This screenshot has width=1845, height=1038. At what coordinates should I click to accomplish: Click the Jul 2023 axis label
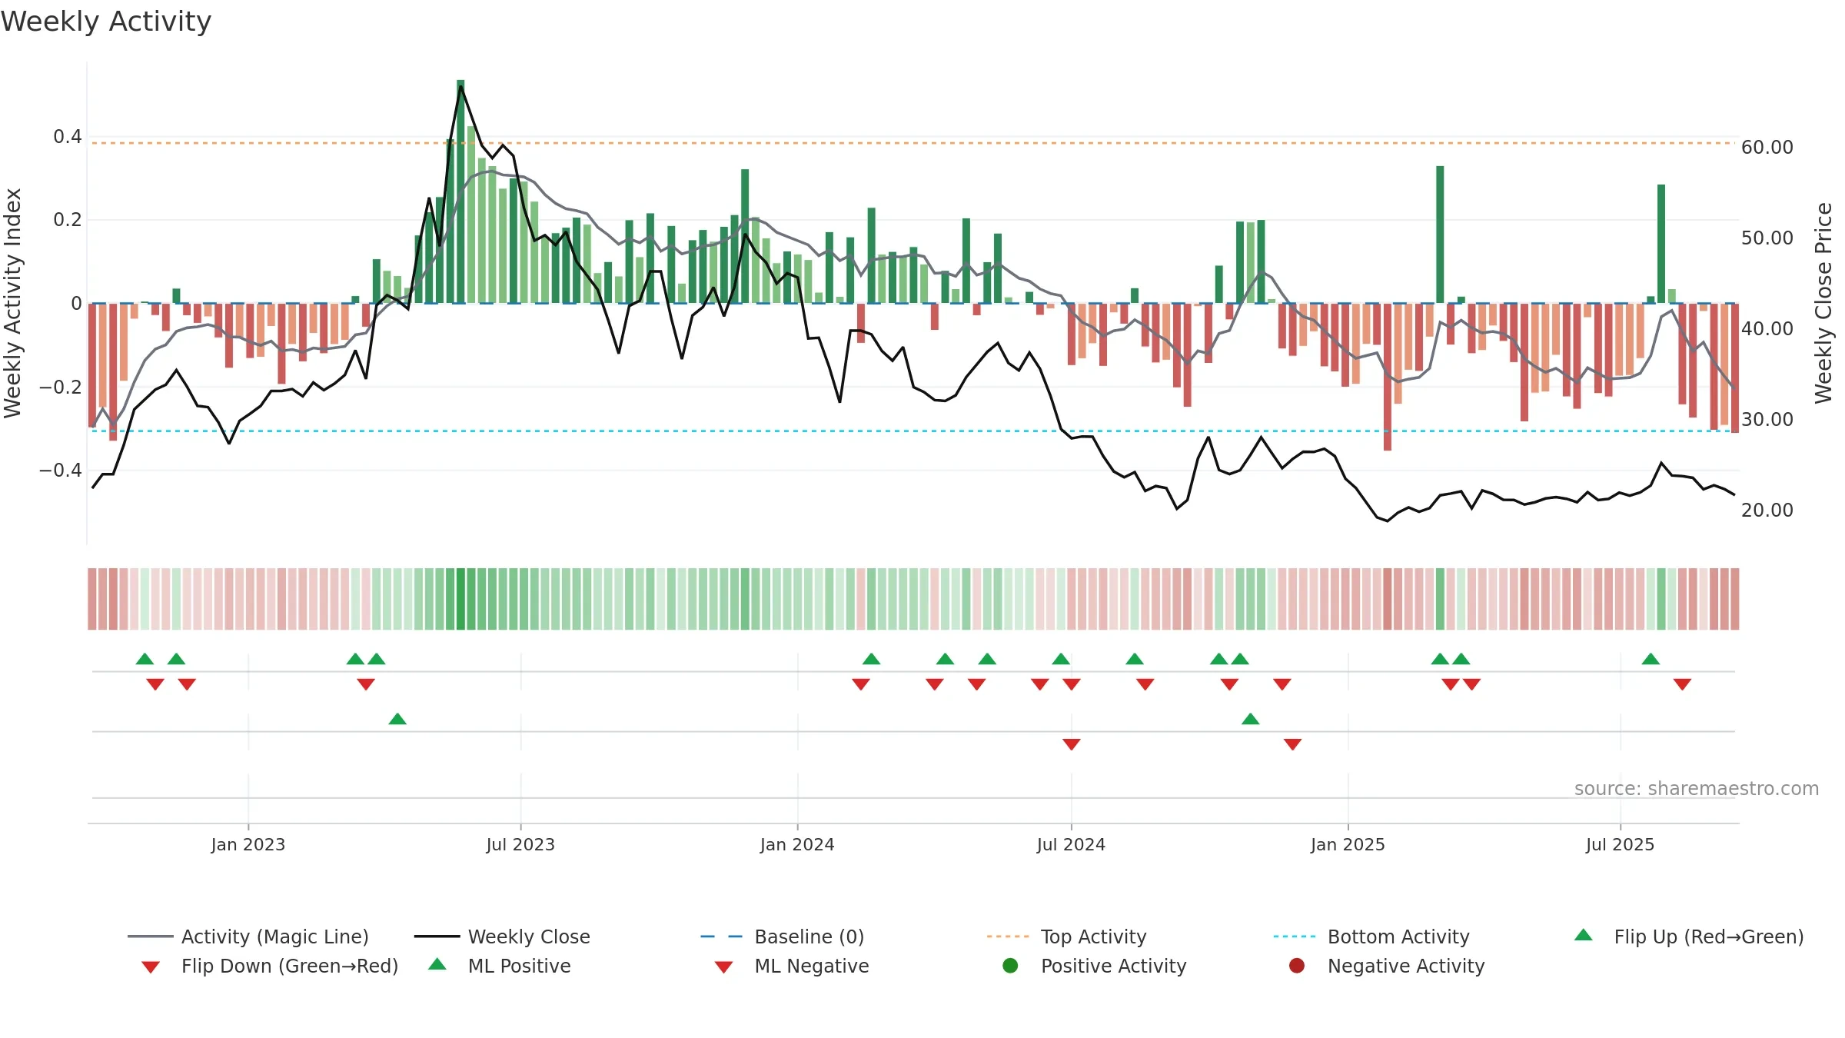click(520, 844)
